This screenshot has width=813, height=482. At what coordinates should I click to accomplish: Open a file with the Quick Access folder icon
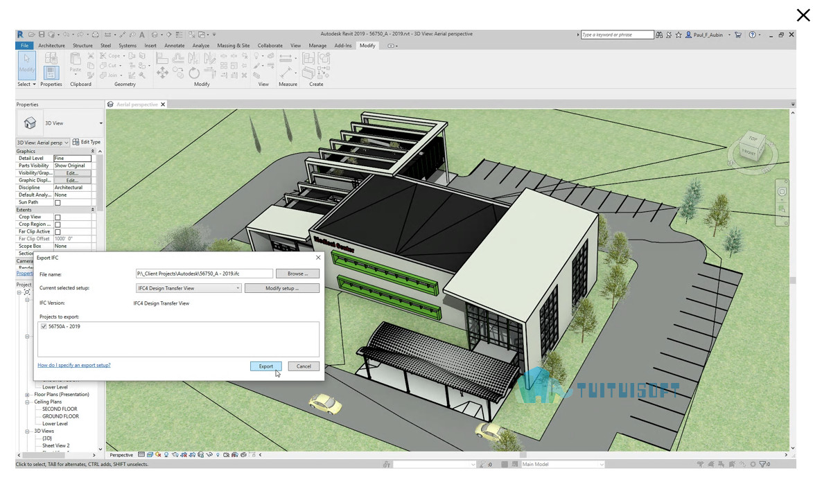(x=32, y=35)
